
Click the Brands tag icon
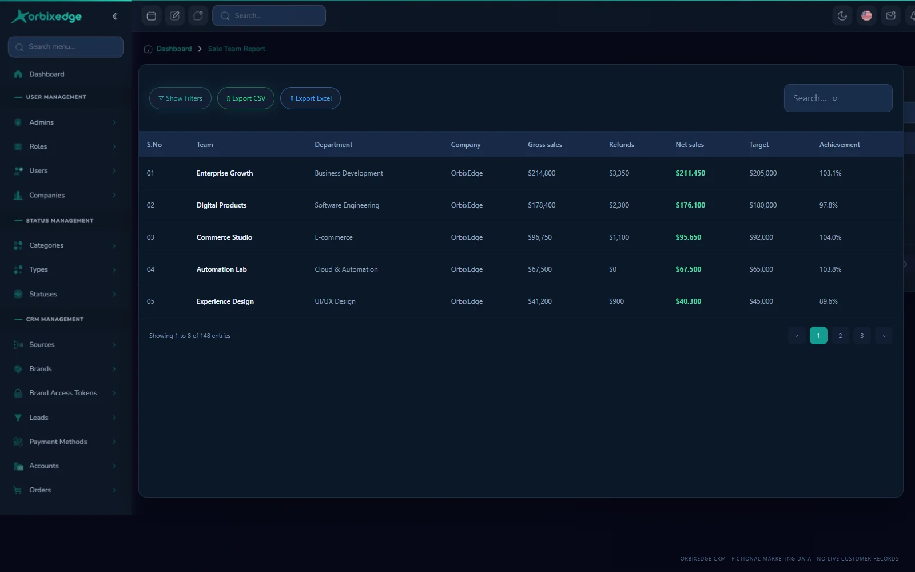18,369
